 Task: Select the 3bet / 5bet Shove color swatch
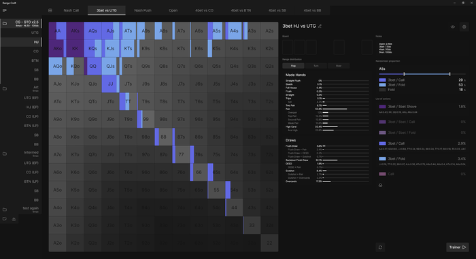pos(382,107)
